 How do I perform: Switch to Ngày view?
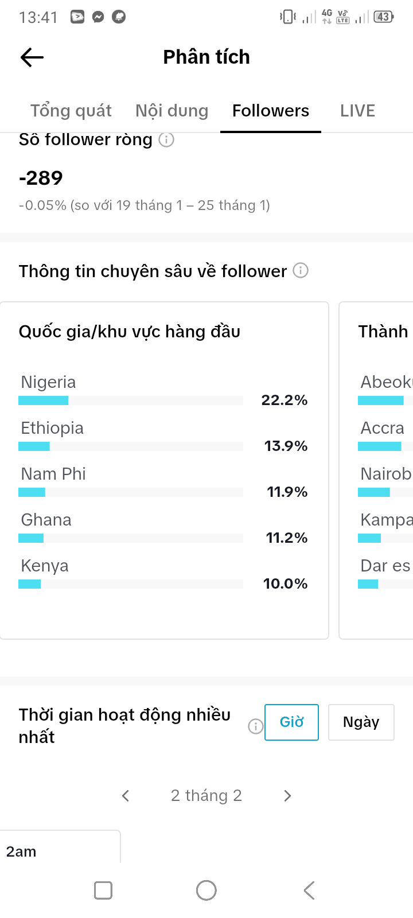(x=361, y=722)
